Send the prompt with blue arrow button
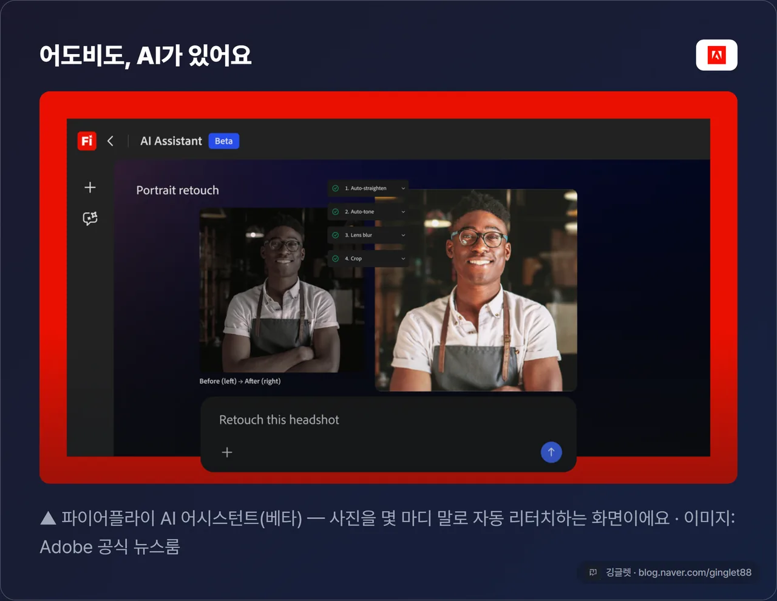 551,452
